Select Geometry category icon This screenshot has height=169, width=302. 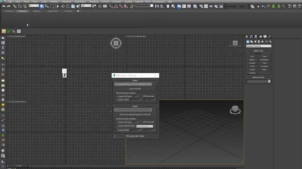248,42
